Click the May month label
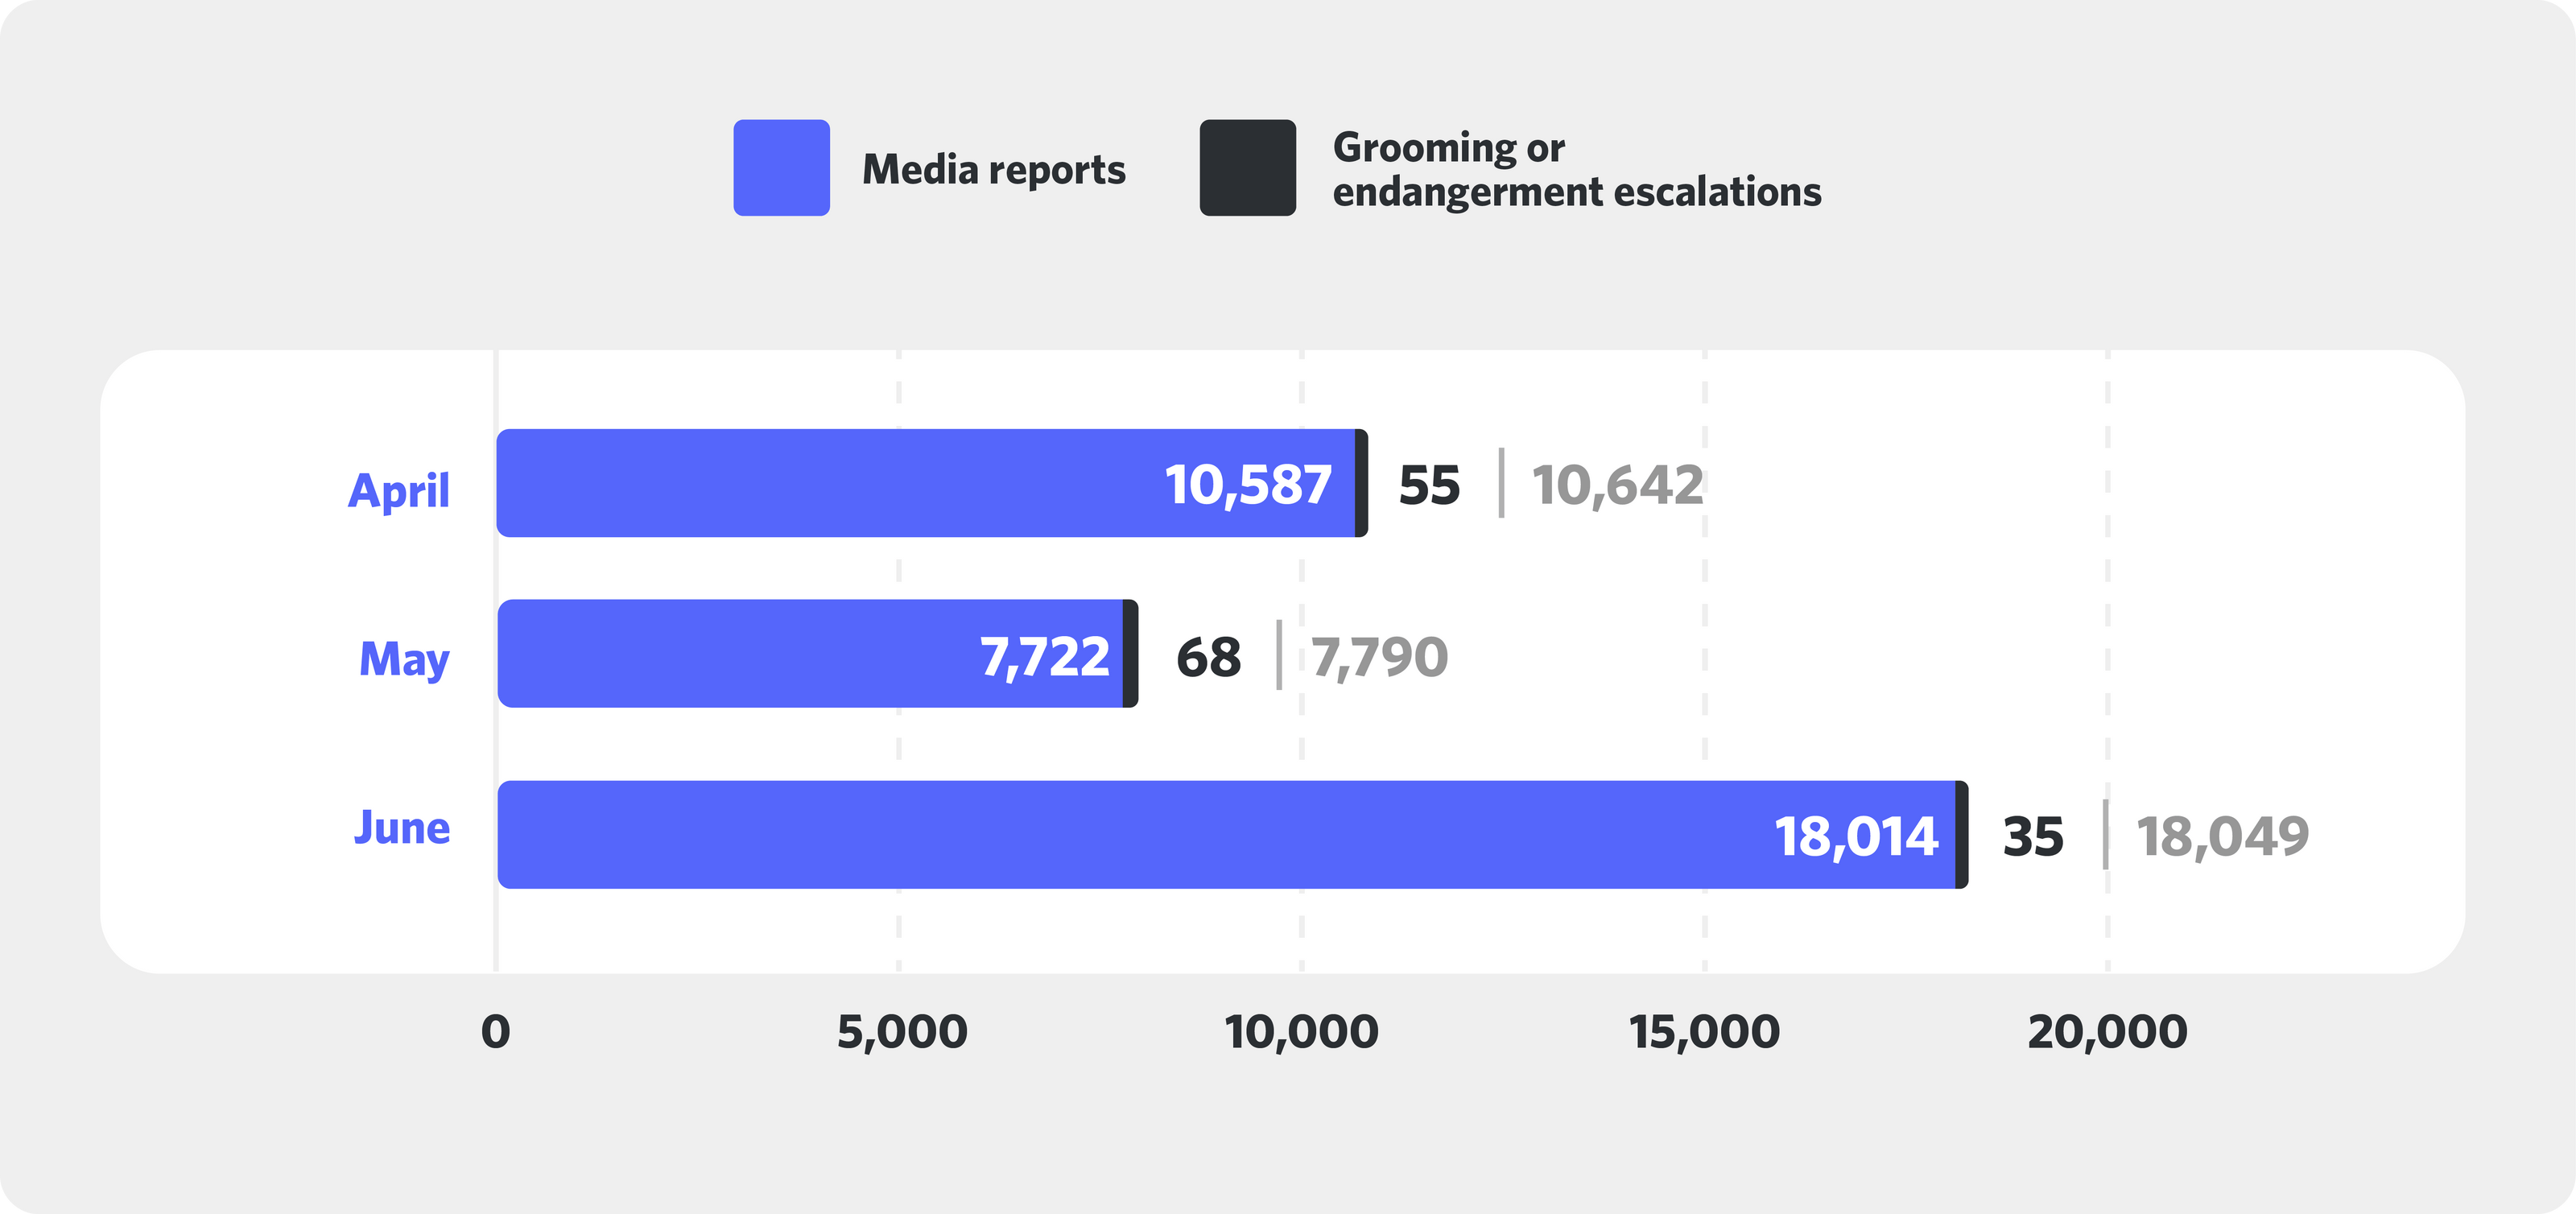The image size is (2576, 1214). tap(405, 657)
